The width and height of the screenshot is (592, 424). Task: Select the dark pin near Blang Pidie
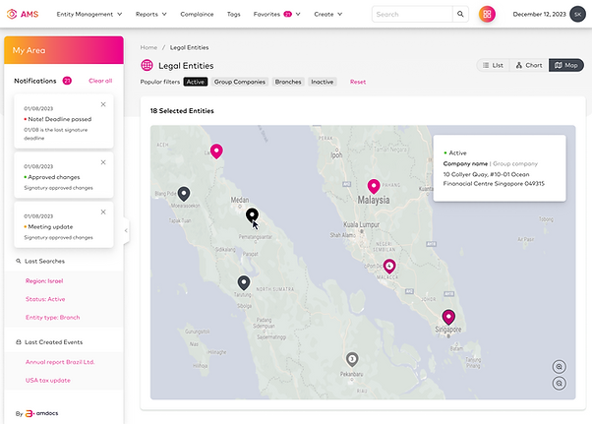click(x=184, y=194)
